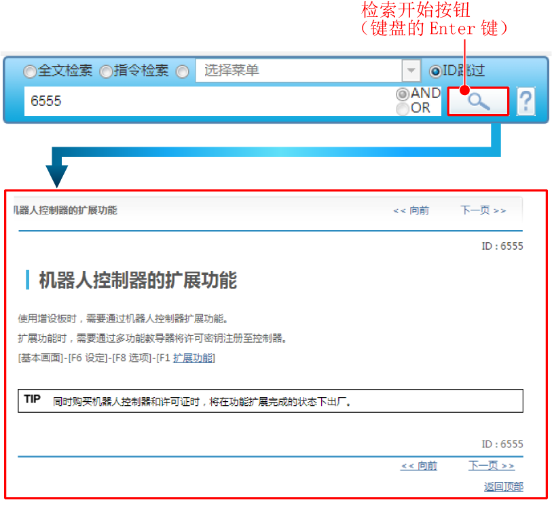Screen dimensions: 552x505
Task: Click the underlined << 向前 link at bottom
Action: (x=419, y=466)
